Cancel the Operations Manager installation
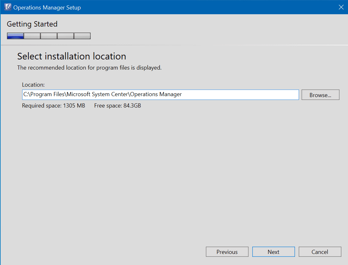 pos(320,252)
